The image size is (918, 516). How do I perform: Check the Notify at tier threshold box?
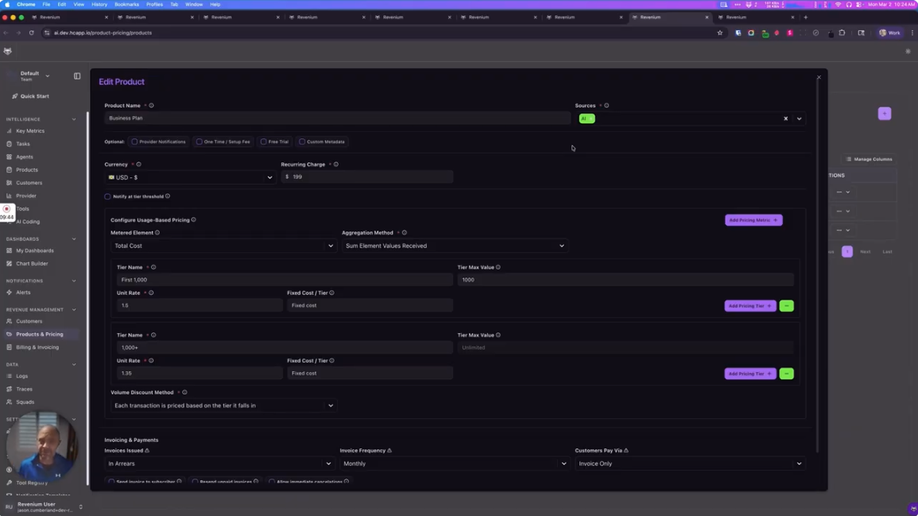(108, 196)
